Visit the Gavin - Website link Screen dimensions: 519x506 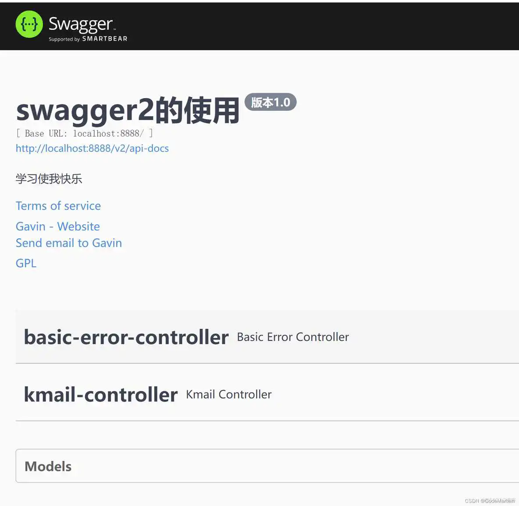(x=58, y=226)
